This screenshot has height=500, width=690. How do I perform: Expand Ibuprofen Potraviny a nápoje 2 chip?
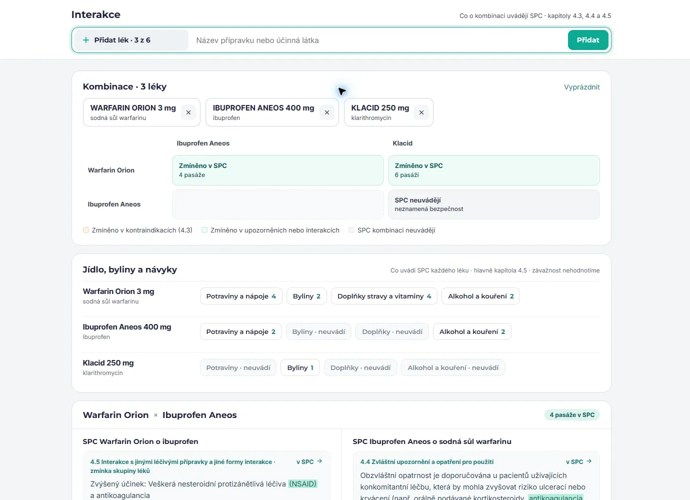pyautogui.click(x=241, y=331)
